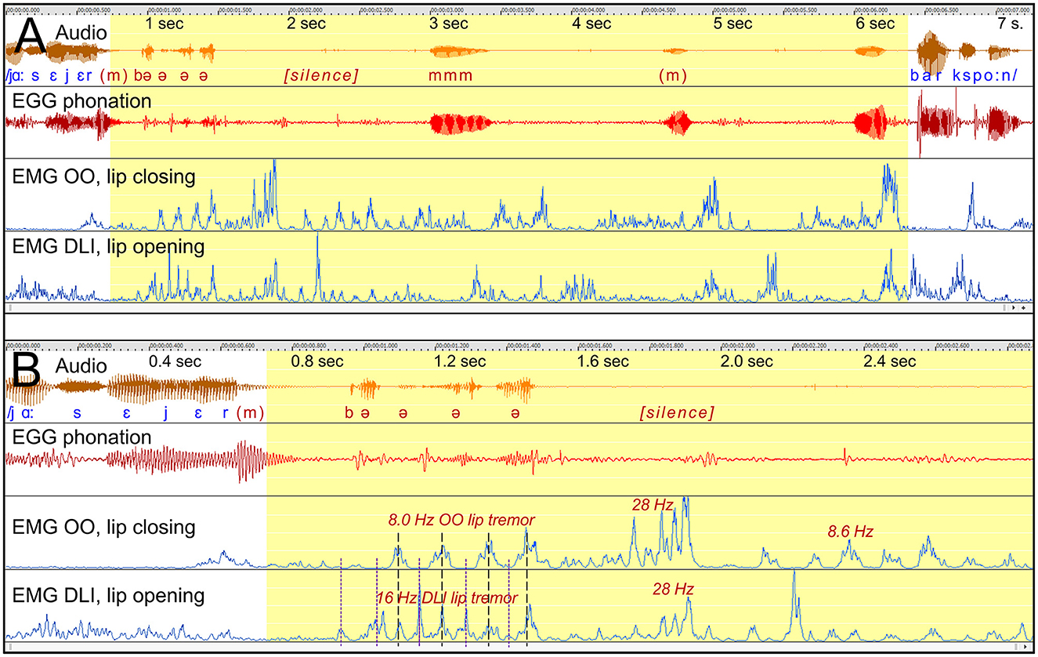Click 'Audio' track label in panel B
The image size is (1038, 657).
(81, 366)
